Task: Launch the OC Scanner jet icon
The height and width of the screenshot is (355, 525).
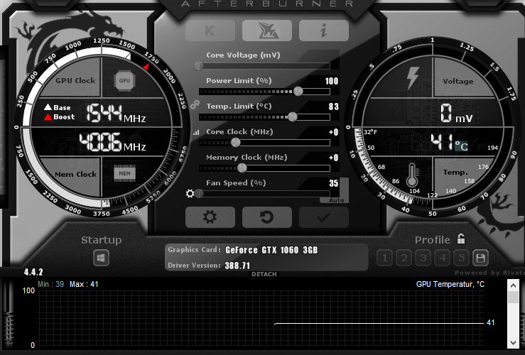Action: tap(267, 31)
